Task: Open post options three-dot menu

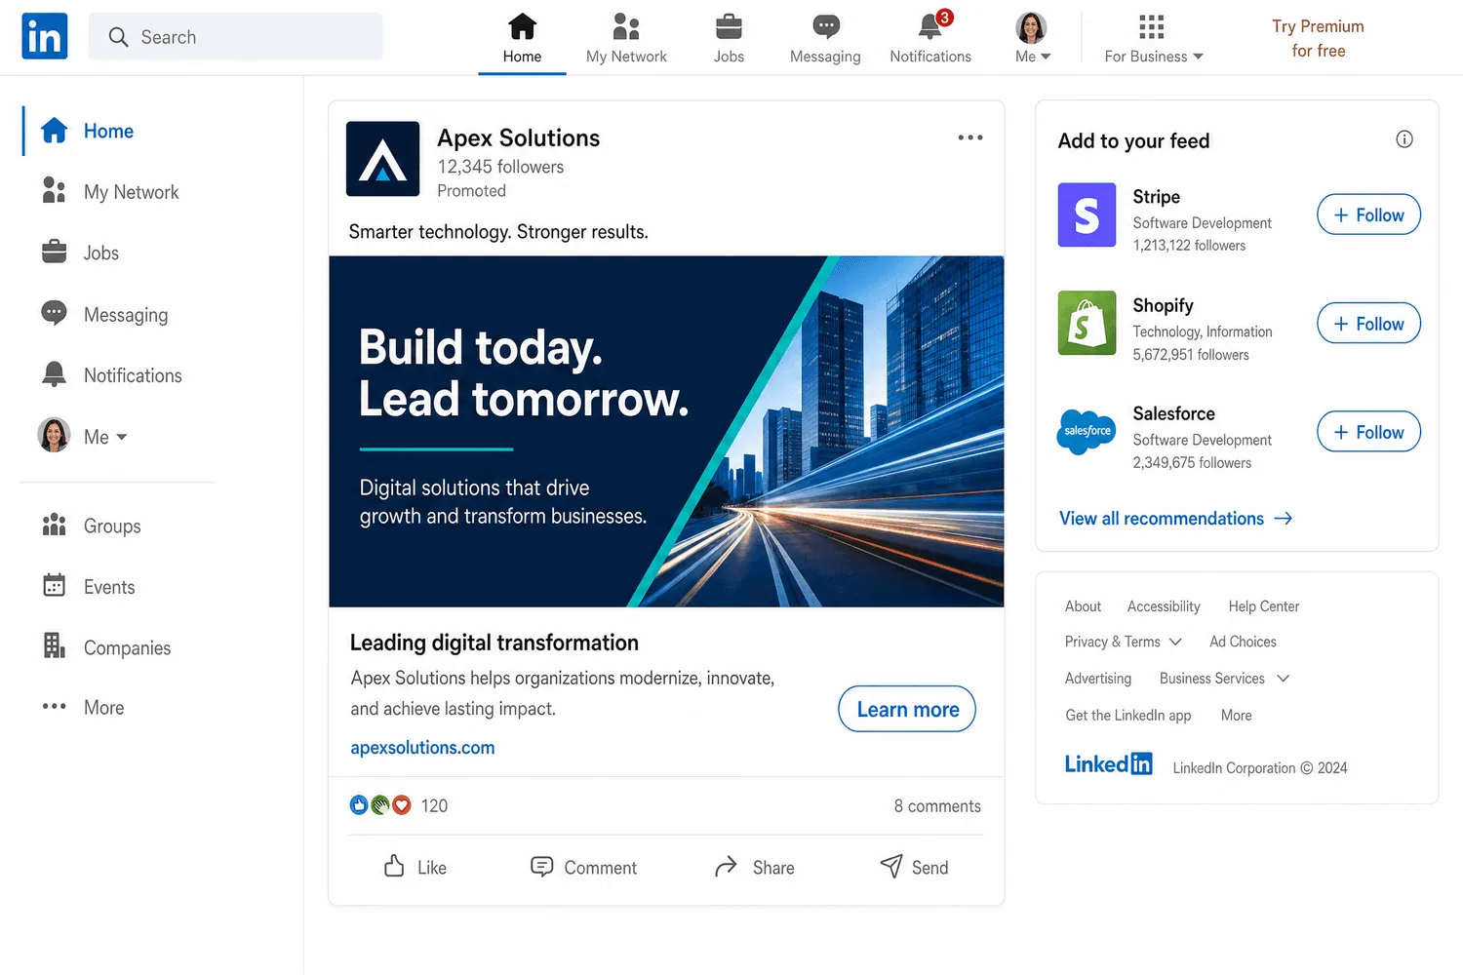Action: [970, 137]
